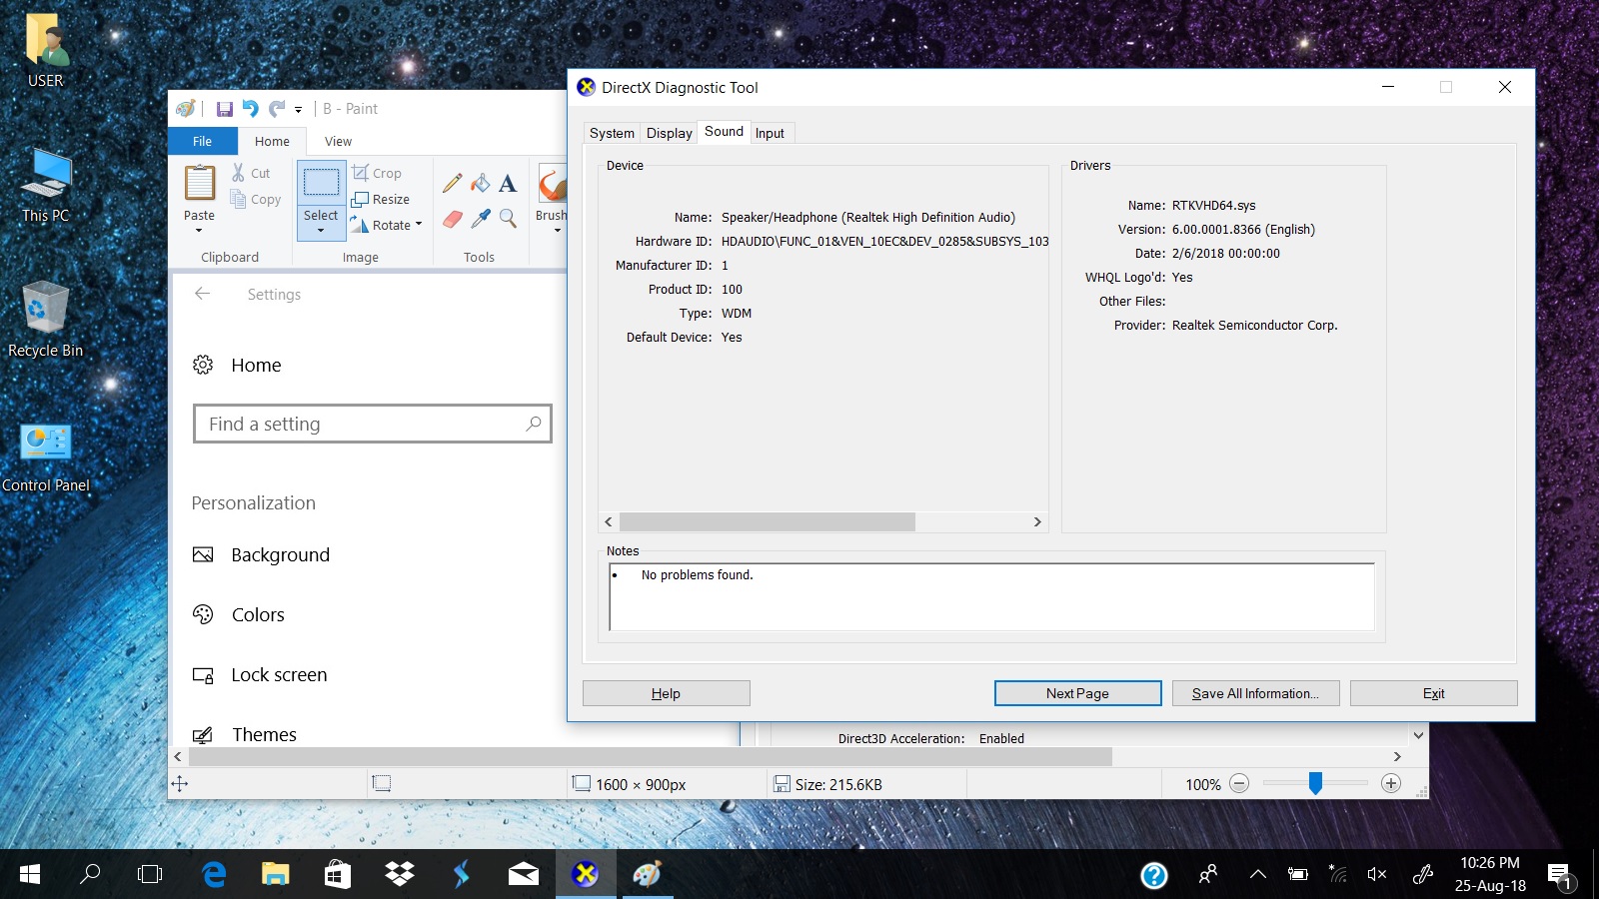Viewport: 1599px width, 899px height.
Task: Select the Eraser tool in Paint
Action: [452, 218]
